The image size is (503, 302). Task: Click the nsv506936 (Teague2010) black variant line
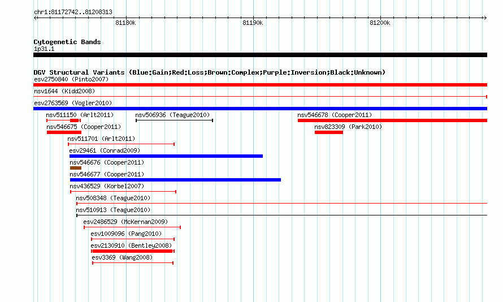click(x=175, y=120)
